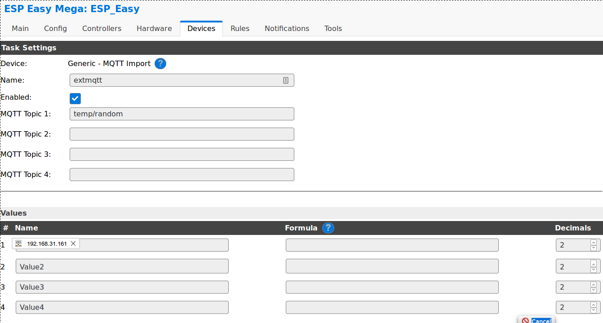This screenshot has width=603, height=323.
Task: Close the 192.168.31.161 popup
Action: [73, 243]
